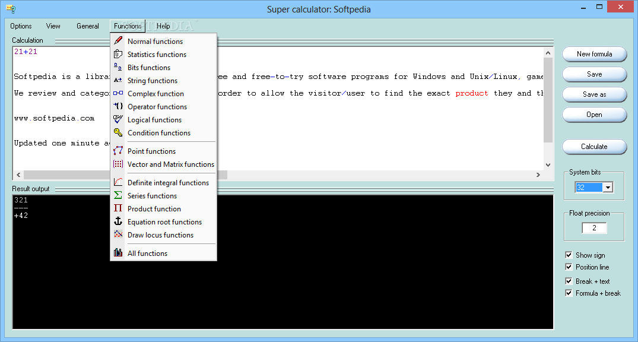Screen dimensions: 638x342
Task: Click the Super calculator title bar app icon
Action: pos(11,9)
